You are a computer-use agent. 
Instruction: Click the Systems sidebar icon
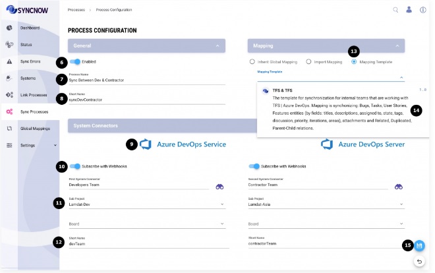pyautogui.click(x=9, y=78)
